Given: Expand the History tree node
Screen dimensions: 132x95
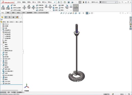Looking at the screenshot, I should coord(1,24).
